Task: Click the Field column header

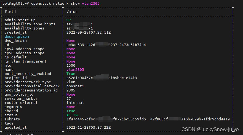Action: 10,12
